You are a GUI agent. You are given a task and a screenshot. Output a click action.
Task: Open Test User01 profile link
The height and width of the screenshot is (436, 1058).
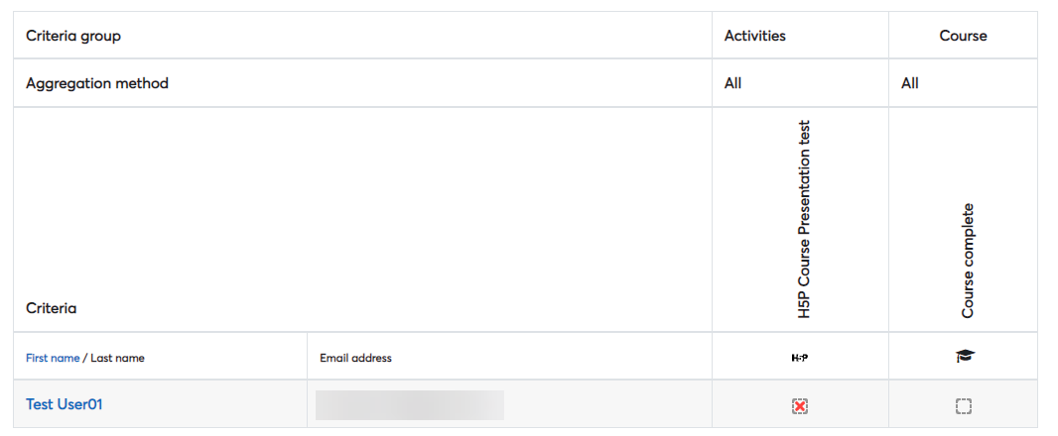click(x=65, y=404)
